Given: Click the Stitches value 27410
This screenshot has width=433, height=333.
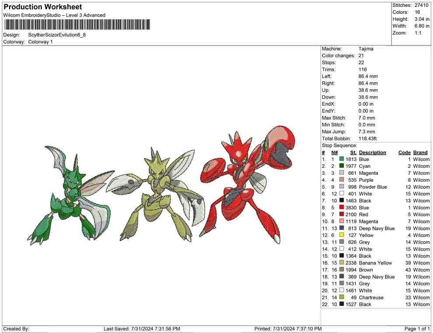Looking at the screenshot, I should point(421,5).
